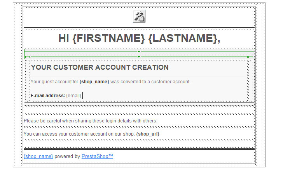The image size is (283, 172).
Task: Click the lower green arrow marker
Action: (x=139, y=57)
